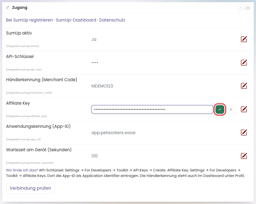This screenshot has width=256, height=204.
Task: Click the 'Wo finde ich das?' help text
Action: click(22, 170)
